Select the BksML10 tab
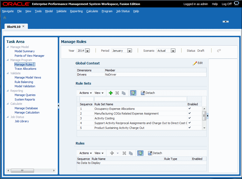Viewport: 242px width, 179px height. (x=14, y=27)
